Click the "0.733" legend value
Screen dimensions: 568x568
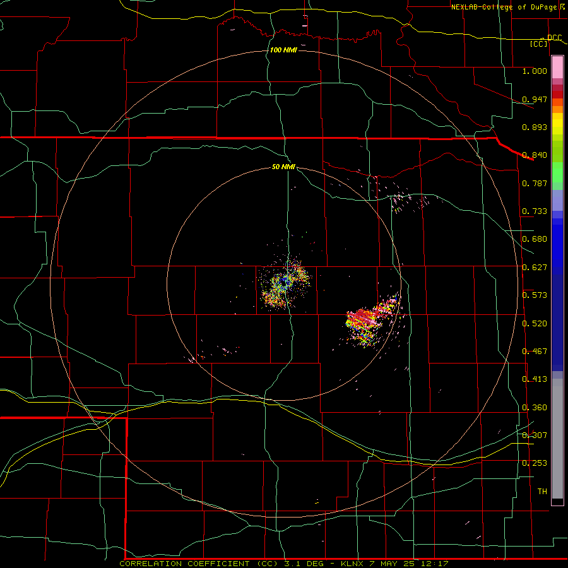pos(535,211)
